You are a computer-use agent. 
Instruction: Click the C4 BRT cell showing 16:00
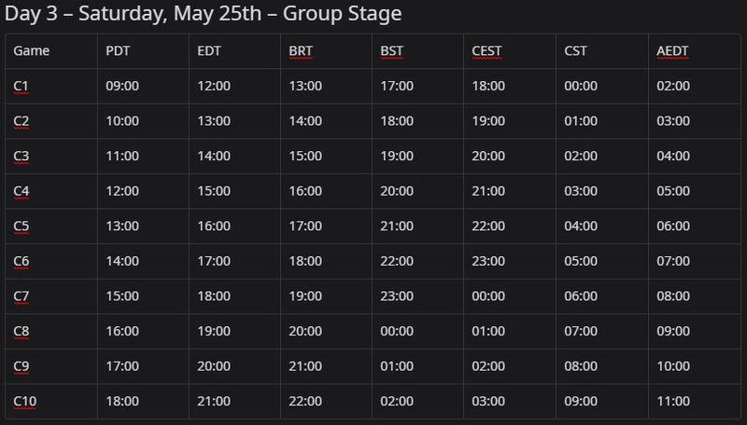coord(305,191)
